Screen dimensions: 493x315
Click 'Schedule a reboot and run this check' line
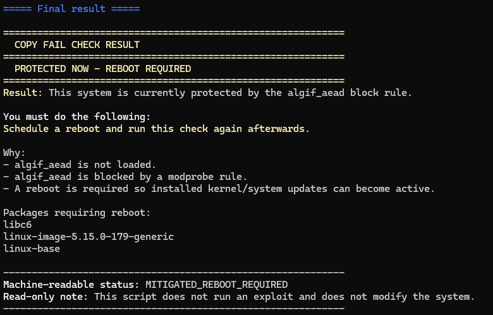click(x=157, y=129)
